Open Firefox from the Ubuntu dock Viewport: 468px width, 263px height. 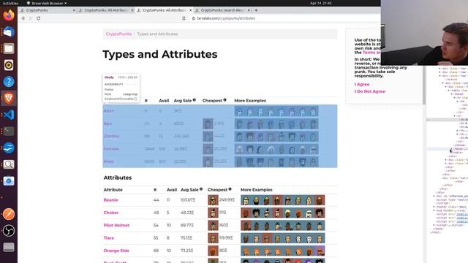point(9,15)
